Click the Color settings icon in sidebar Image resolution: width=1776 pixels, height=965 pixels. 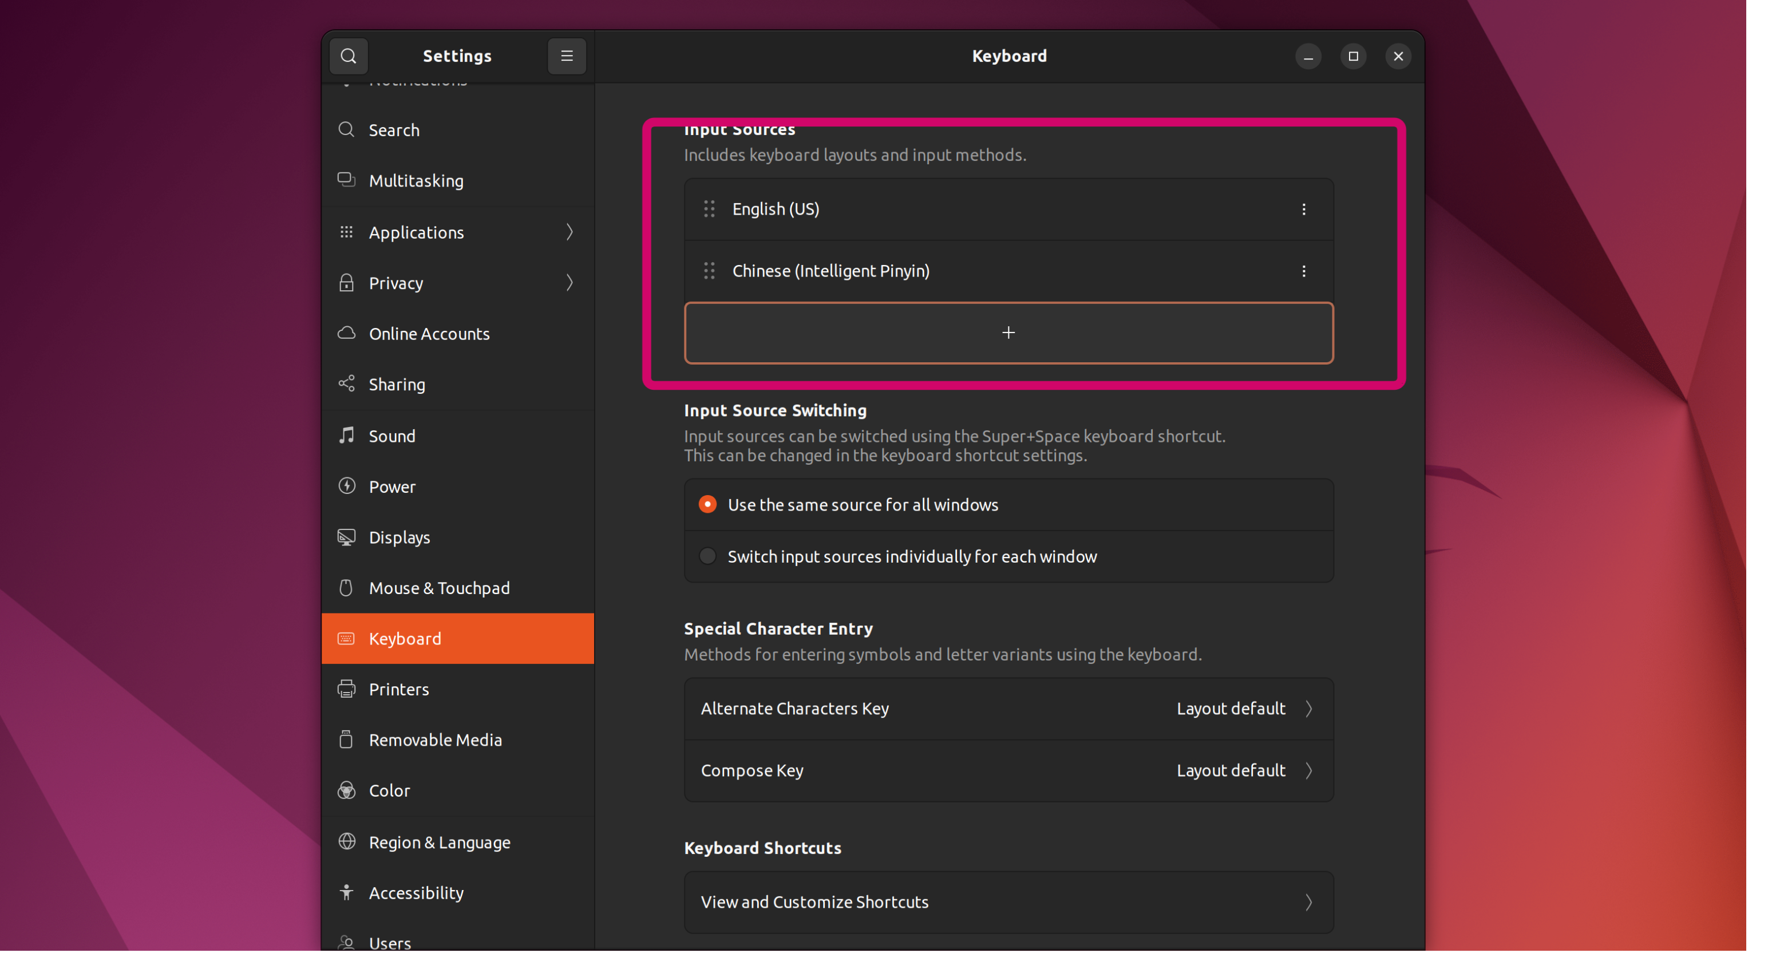pyautogui.click(x=346, y=790)
